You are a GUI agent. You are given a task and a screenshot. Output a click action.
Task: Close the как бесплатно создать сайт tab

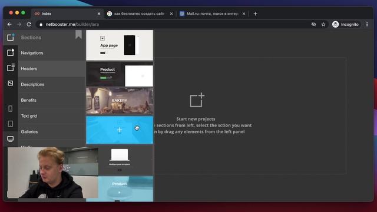point(171,14)
